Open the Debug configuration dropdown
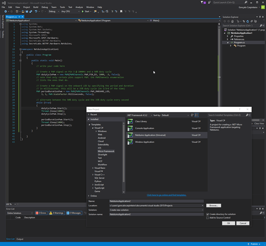The height and width of the screenshot is (246, 266). coord(54,11)
